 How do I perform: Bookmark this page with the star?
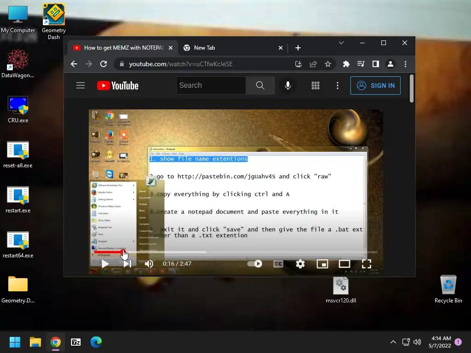point(328,64)
